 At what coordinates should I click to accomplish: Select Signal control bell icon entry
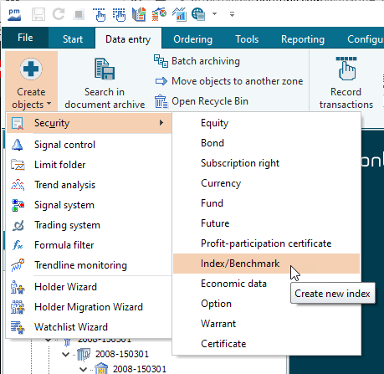click(18, 145)
